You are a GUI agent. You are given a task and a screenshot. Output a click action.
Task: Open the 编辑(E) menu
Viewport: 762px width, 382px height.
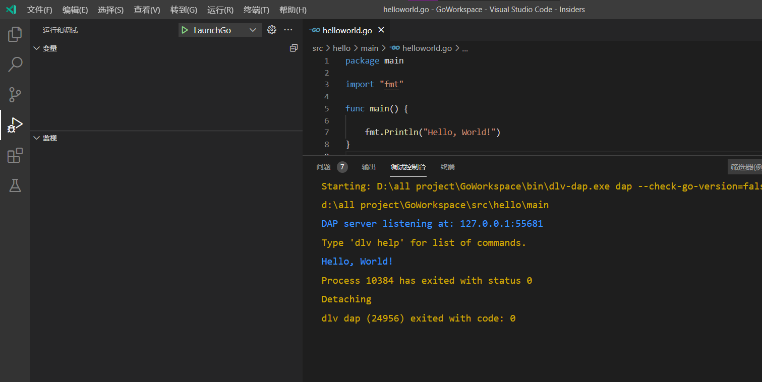(75, 10)
